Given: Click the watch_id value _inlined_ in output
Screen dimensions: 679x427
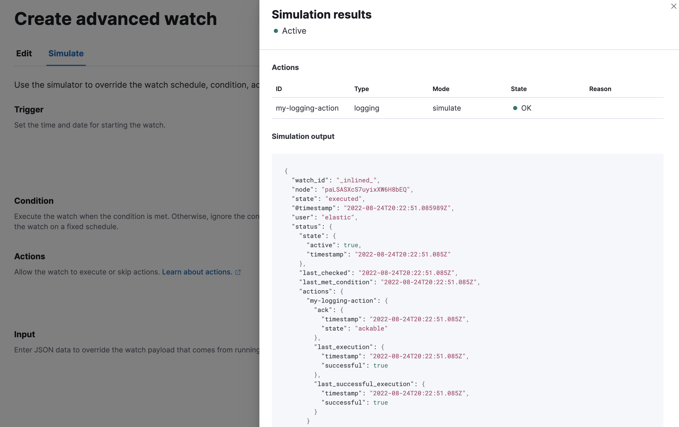Looking at the screenshot, I should [x=356, y=180].
